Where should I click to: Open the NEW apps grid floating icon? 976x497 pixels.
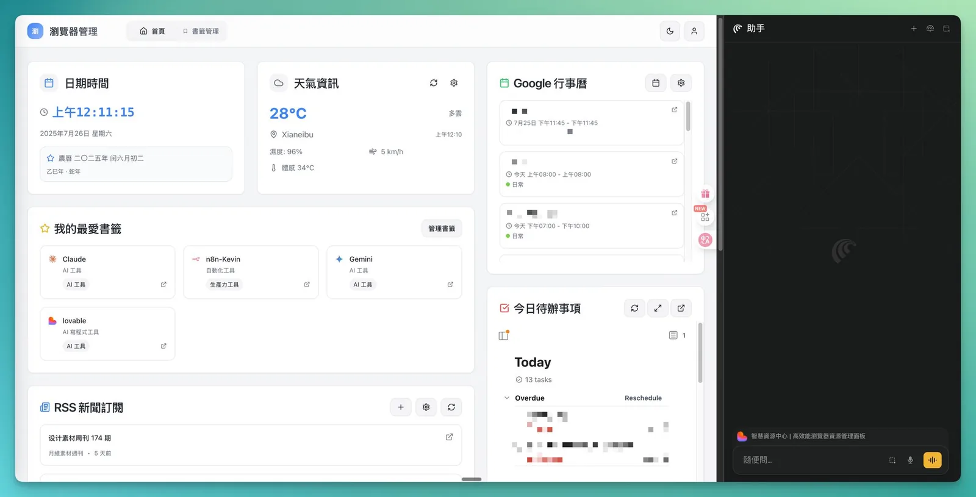coord(705,216)
